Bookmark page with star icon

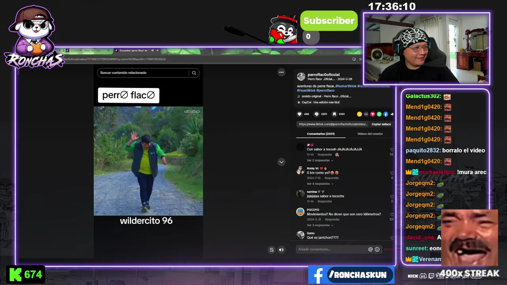(x=360, y=59)
